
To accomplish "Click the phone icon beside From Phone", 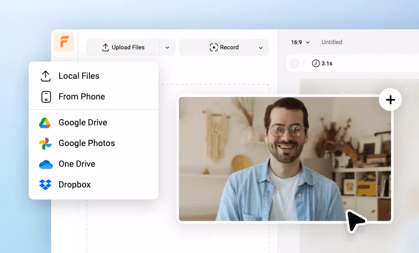I will pos(46,97).
